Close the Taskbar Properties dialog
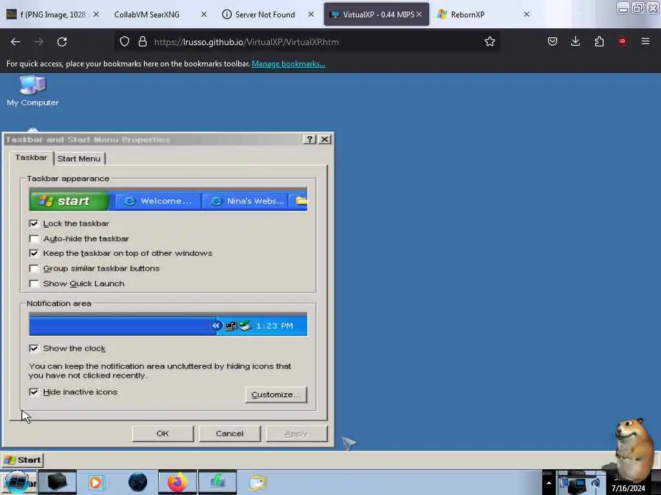 pos(325,139)
